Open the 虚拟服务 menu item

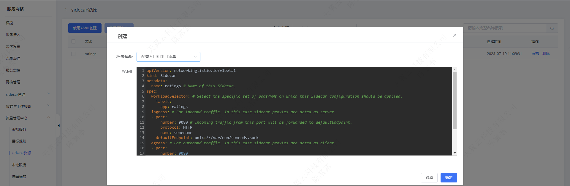coord(19,130)
